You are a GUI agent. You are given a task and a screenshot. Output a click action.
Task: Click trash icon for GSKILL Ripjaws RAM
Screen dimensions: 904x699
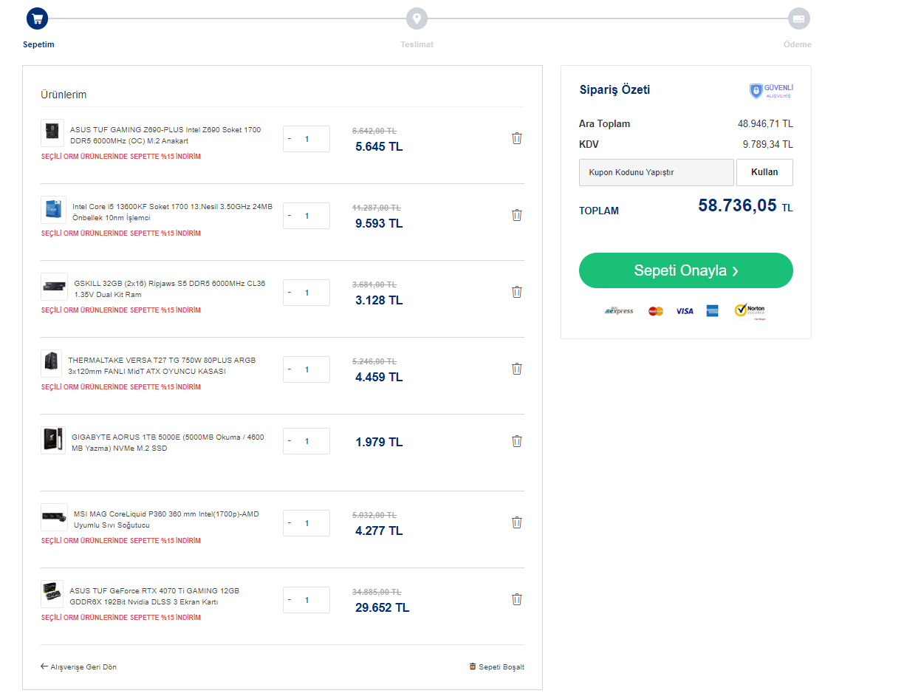(517, 292)
